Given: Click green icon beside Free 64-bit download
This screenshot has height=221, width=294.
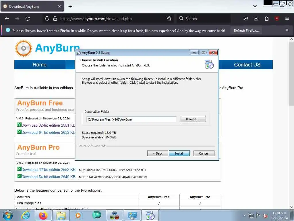Looking at the screenshot, I should tap(19, 132).
